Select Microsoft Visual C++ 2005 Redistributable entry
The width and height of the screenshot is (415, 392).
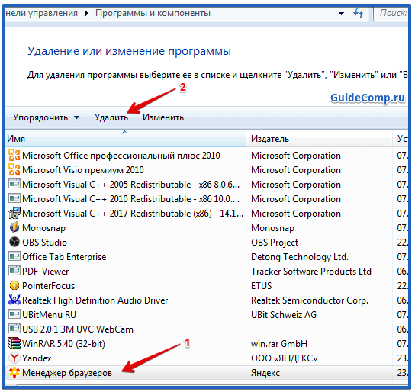pyautogui.click(x=130, y=184)
